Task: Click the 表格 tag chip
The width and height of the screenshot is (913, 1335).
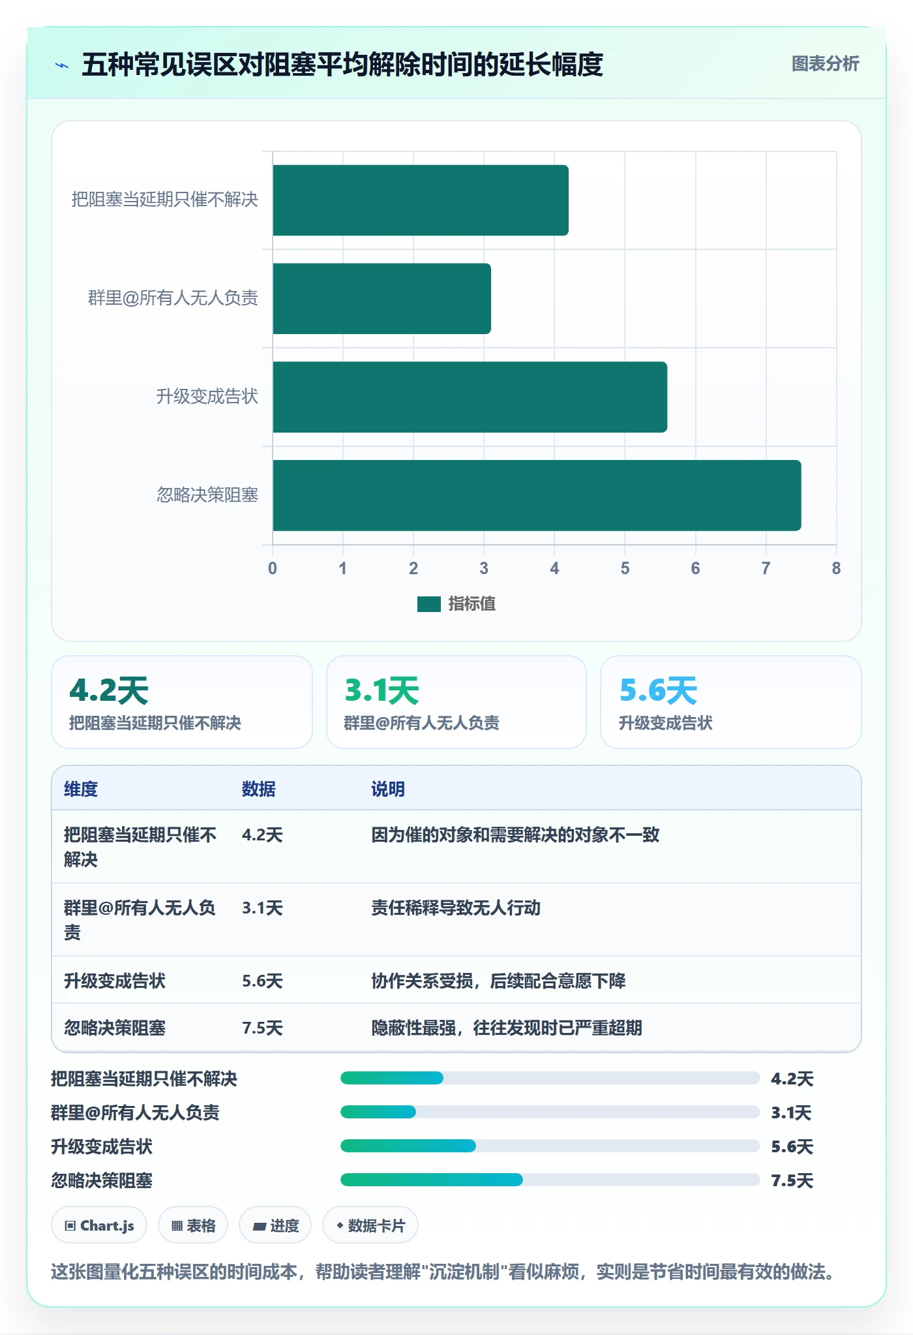Action: click(x=193, y=1225)
